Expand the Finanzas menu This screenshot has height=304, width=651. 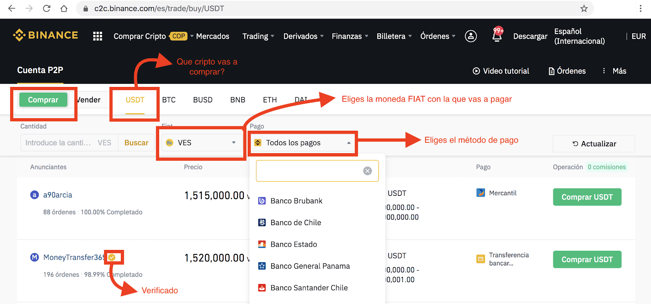coord(350,36)
